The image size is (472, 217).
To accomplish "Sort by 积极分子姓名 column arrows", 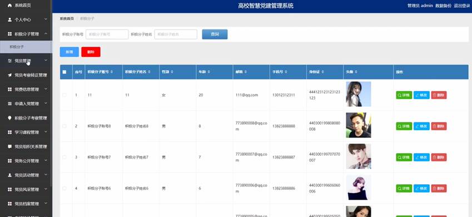I will click(x=150, y=72).
